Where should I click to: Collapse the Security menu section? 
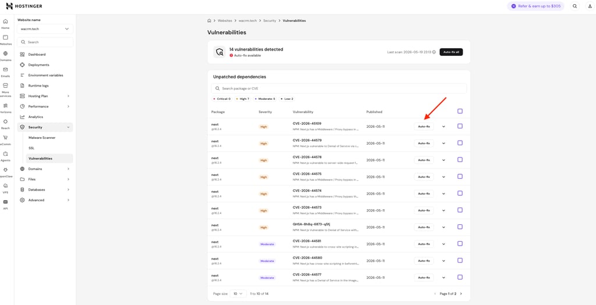coord(45,127)
